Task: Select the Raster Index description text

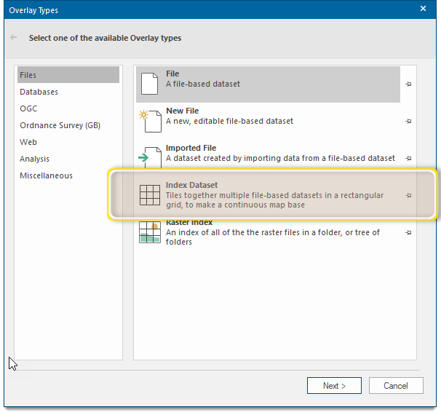Action: [x=272, y=237]
